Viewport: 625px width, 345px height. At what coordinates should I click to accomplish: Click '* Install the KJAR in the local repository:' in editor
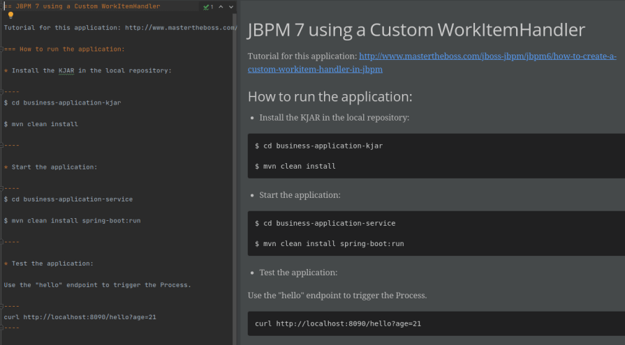[x=88, y=70]
